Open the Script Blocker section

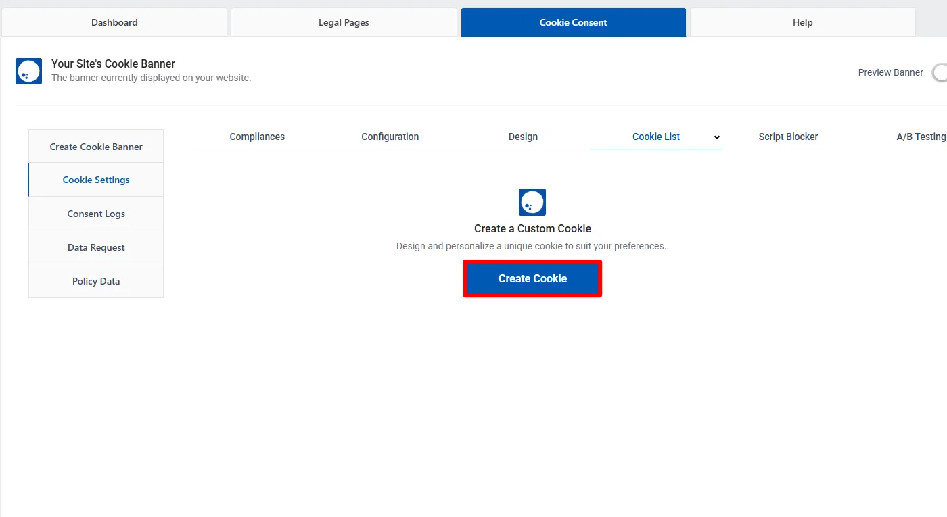pyautogui.click(x=788, y=137)
